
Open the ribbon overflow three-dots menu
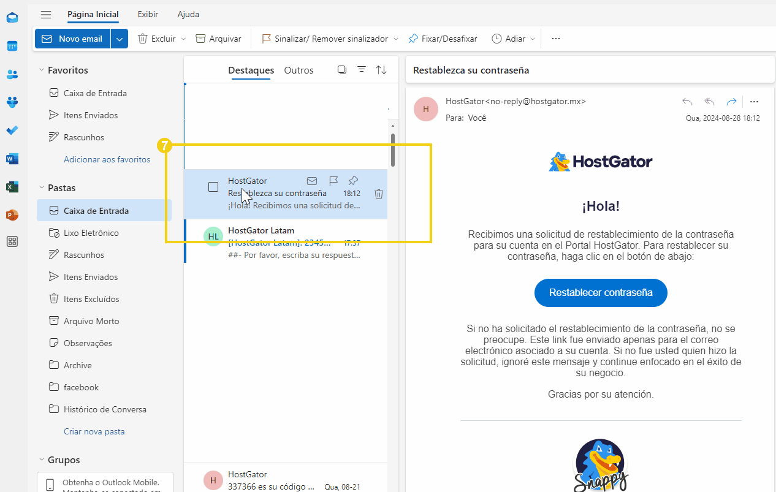pos(556,39)
